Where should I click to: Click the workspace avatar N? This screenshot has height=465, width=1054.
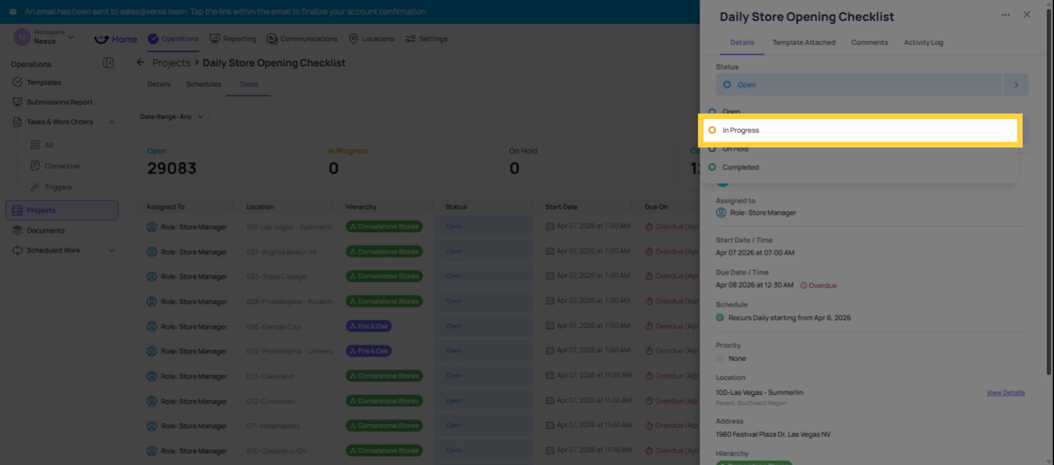pos(22,37)
